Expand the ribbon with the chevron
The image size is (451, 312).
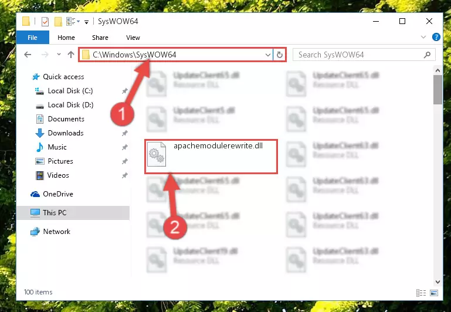423,37
